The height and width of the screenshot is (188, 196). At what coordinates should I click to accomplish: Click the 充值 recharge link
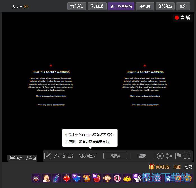point(177,167)
